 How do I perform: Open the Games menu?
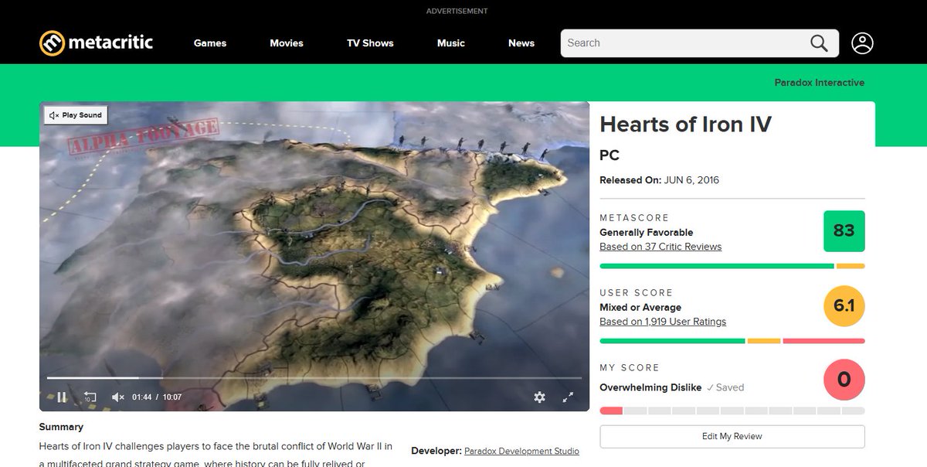210,43
